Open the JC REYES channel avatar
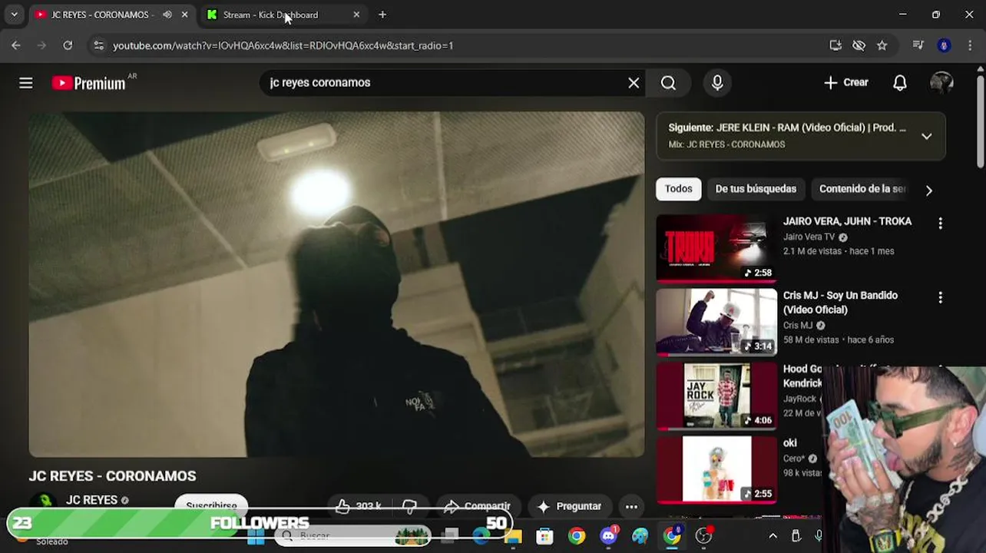Viewport: 986px width, 553px height. point(43,504)
